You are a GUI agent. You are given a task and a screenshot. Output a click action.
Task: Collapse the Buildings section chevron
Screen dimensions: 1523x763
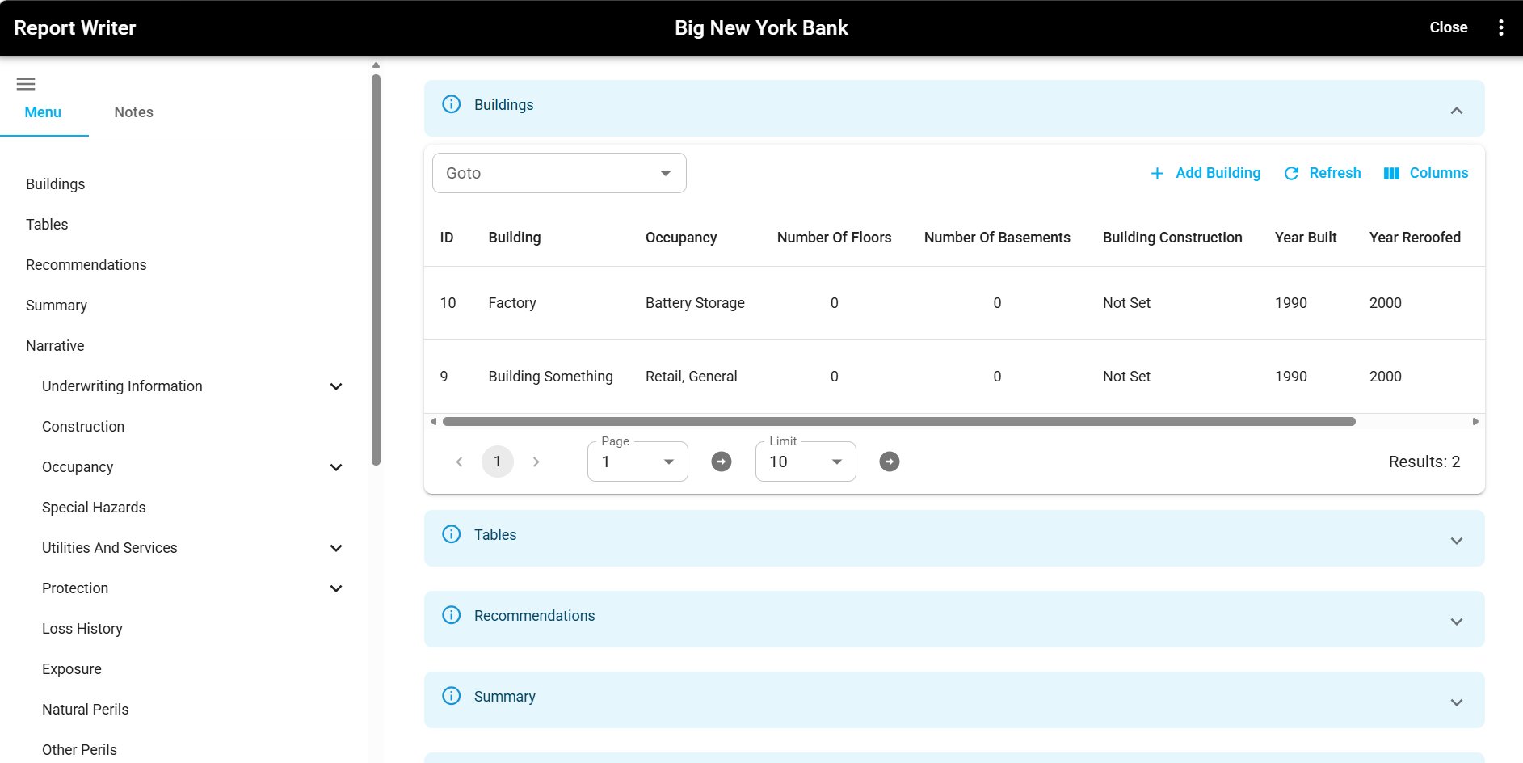pyautogui.click(x=1457, y=111)
